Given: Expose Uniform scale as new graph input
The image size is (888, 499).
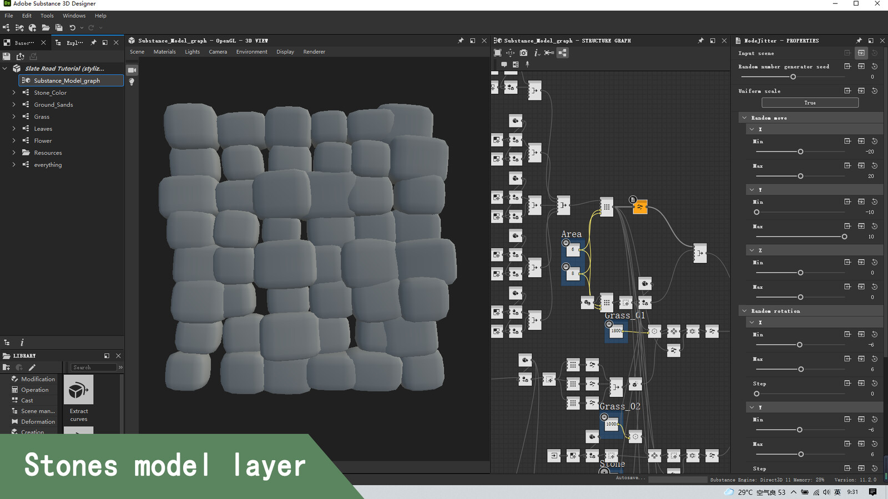Looking at the screenshot, I should (x=847, y=90).
